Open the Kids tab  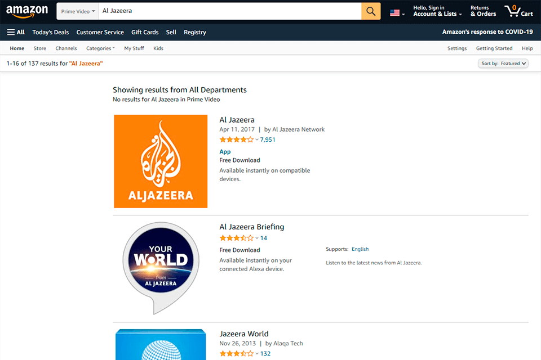[158, 48]
